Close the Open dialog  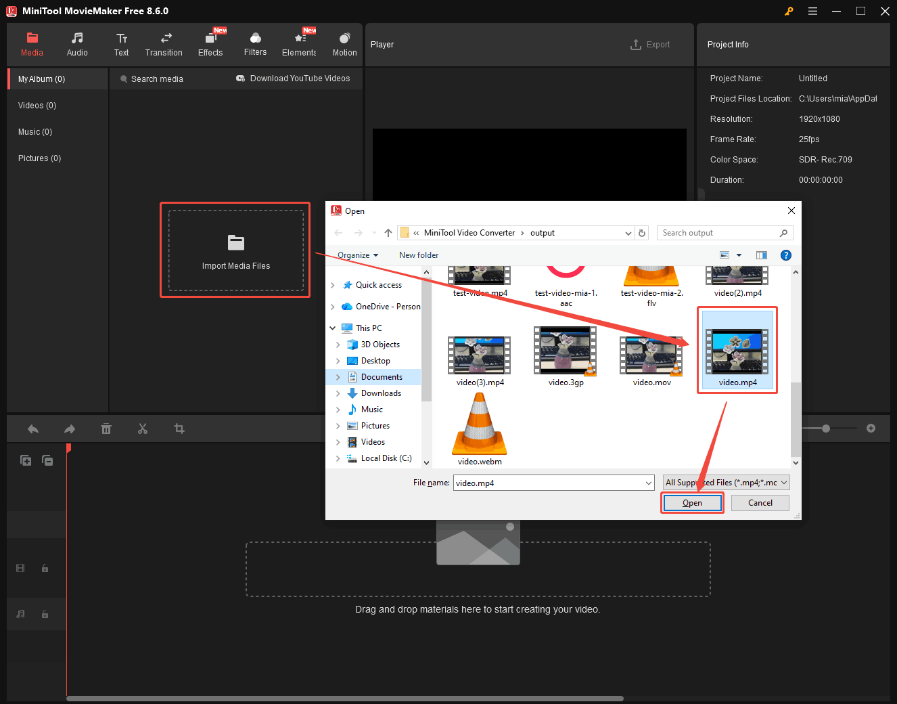click(791, 211)
